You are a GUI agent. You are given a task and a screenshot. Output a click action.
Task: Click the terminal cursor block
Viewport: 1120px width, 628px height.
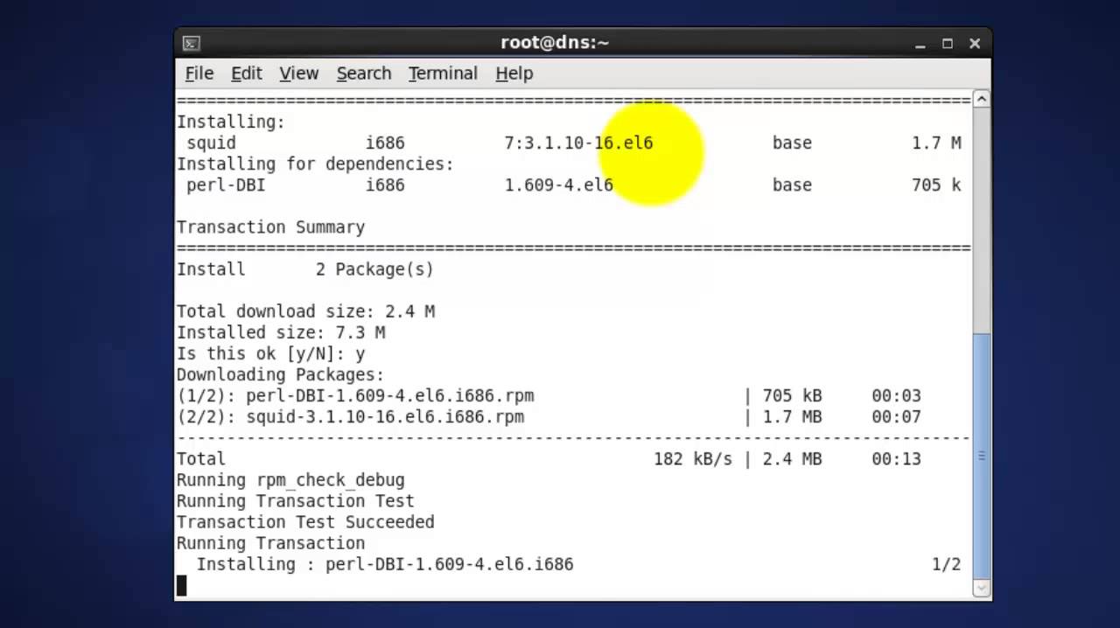(x=181, y=585)
